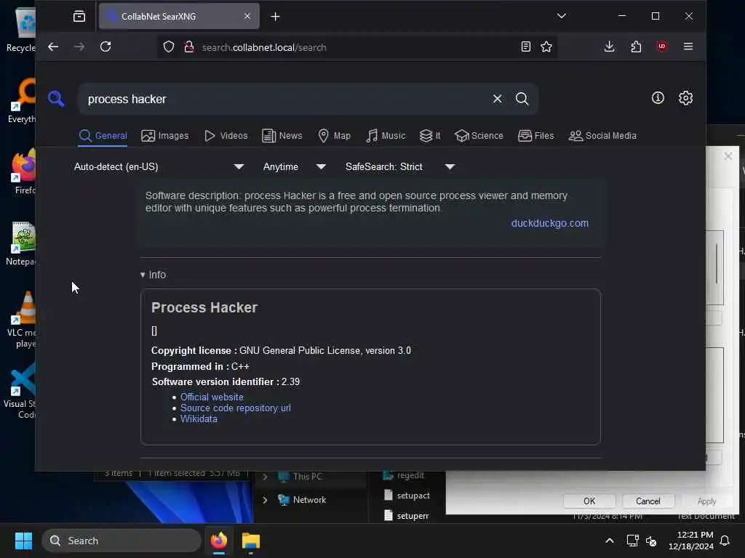
Task: Click the process hacker search field
Action: [285, 99]
